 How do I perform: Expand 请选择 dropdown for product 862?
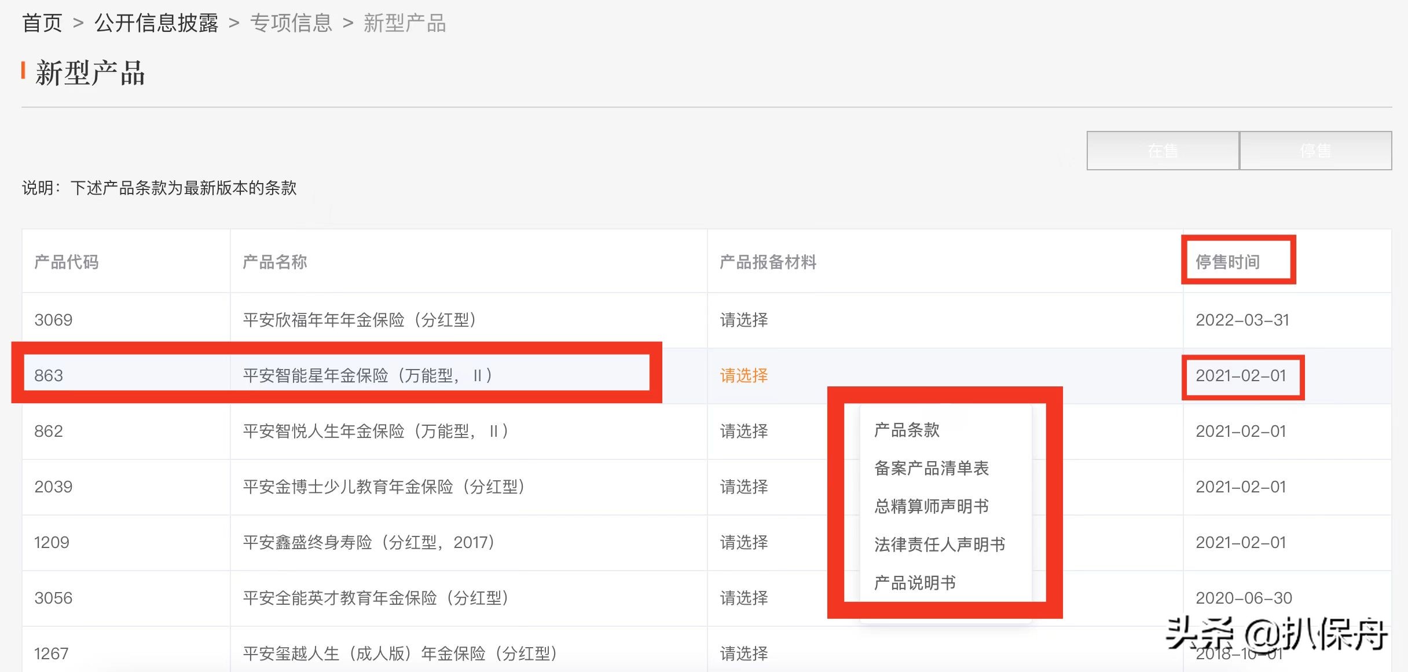click(x=744, y=431)
